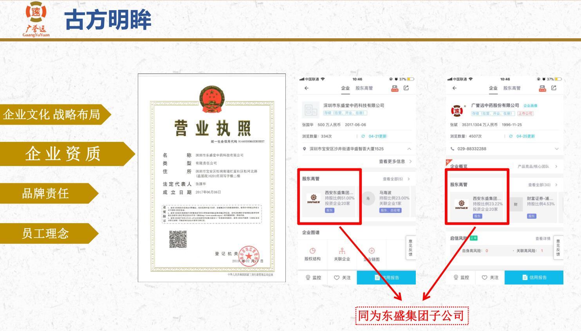The width and height of the screenshot is (581, 331).
Task: Click 关联高风险 count 1
Action: point(542,251)
